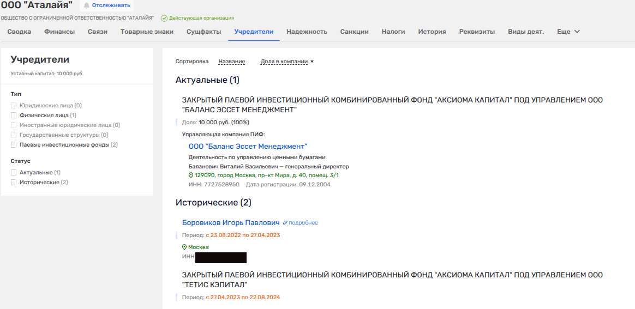
Task: Open the Доля в компании sort dropdown
Action: click(287, 62)
